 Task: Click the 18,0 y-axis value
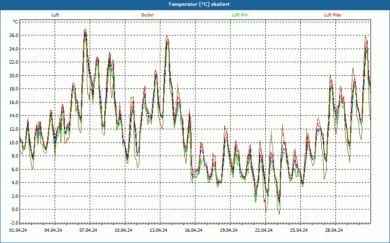pos(14,89)
